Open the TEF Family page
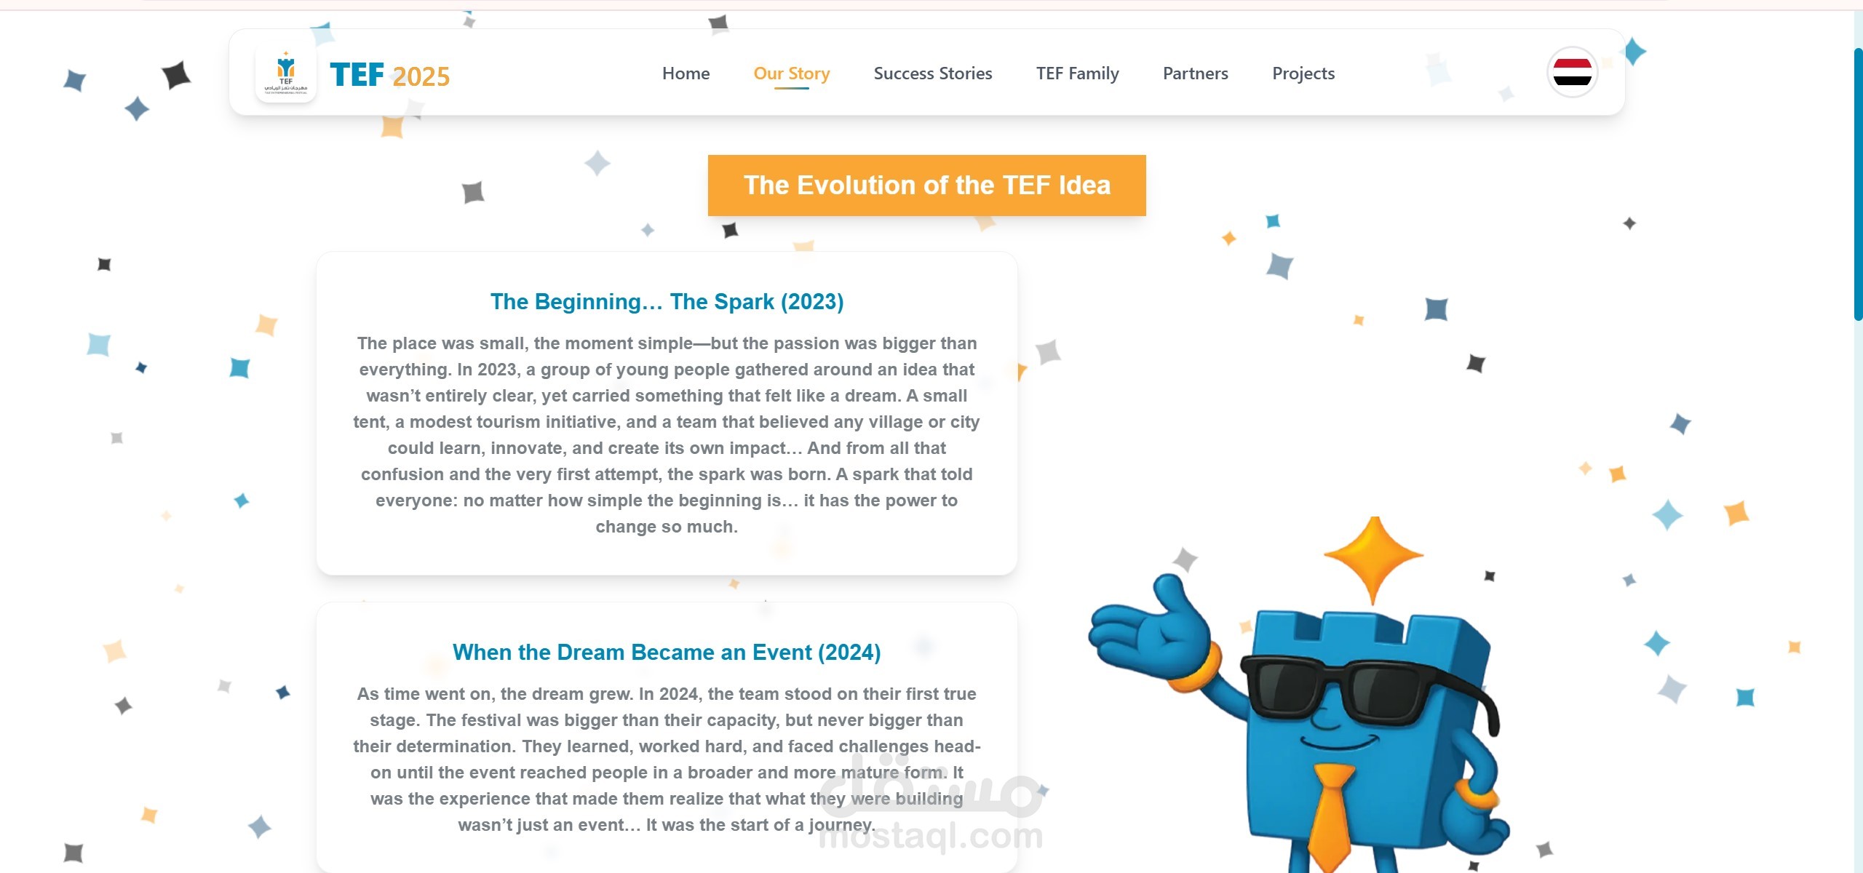Image resolution: width=1863 pixels, height=873 pixels. click(1077, 73)
